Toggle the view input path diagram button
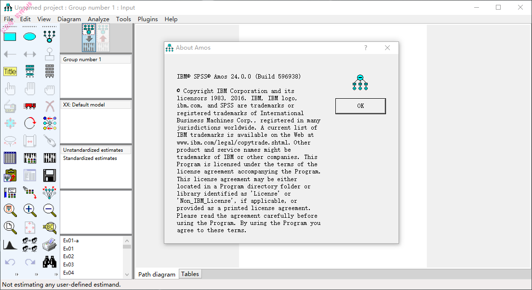The image size is (532, 290). tap(89, 38)
